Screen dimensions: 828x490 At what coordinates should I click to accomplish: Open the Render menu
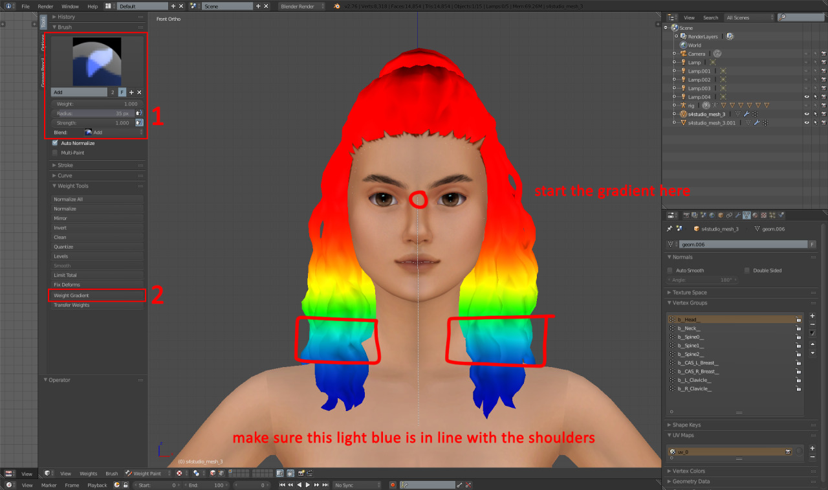tap(45, 6)
